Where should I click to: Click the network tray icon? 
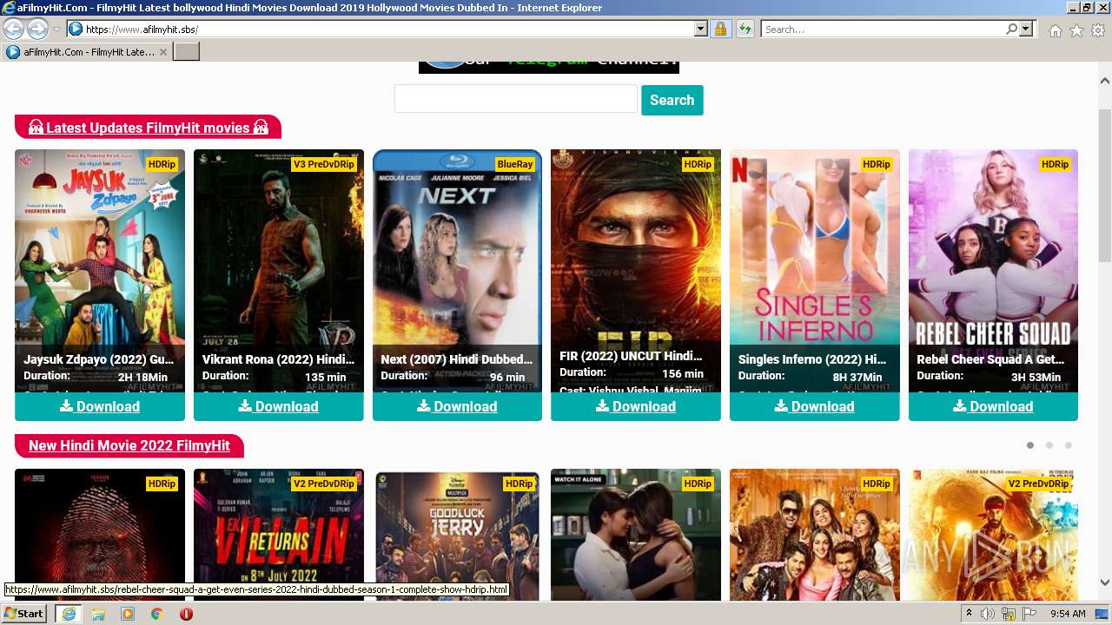click(x=1009, y=614)
